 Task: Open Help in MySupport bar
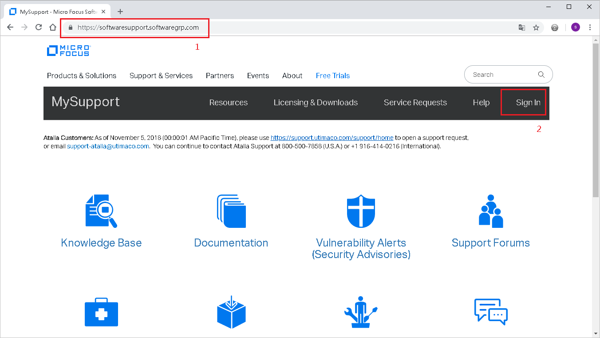pyautogui.click(x=481, y=103)
